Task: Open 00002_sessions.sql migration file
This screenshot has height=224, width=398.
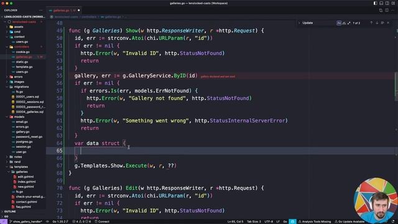Action: click(x=23, y=102)
